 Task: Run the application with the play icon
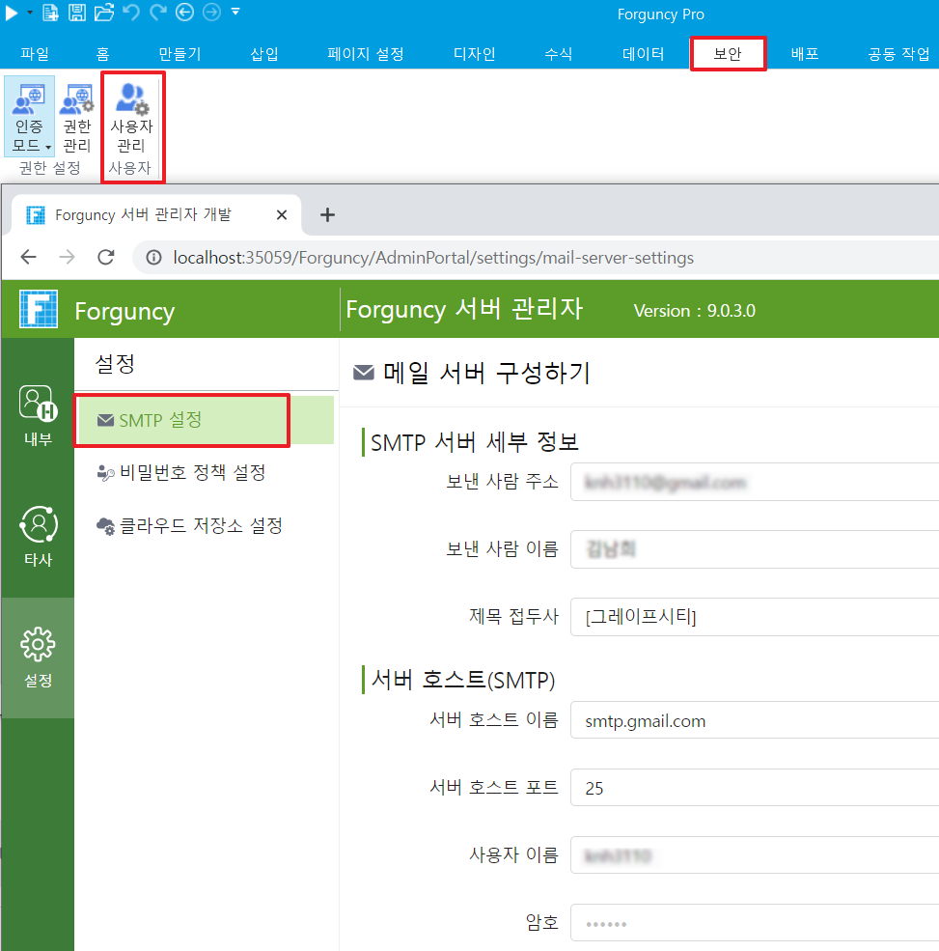(x=12, y=13)
